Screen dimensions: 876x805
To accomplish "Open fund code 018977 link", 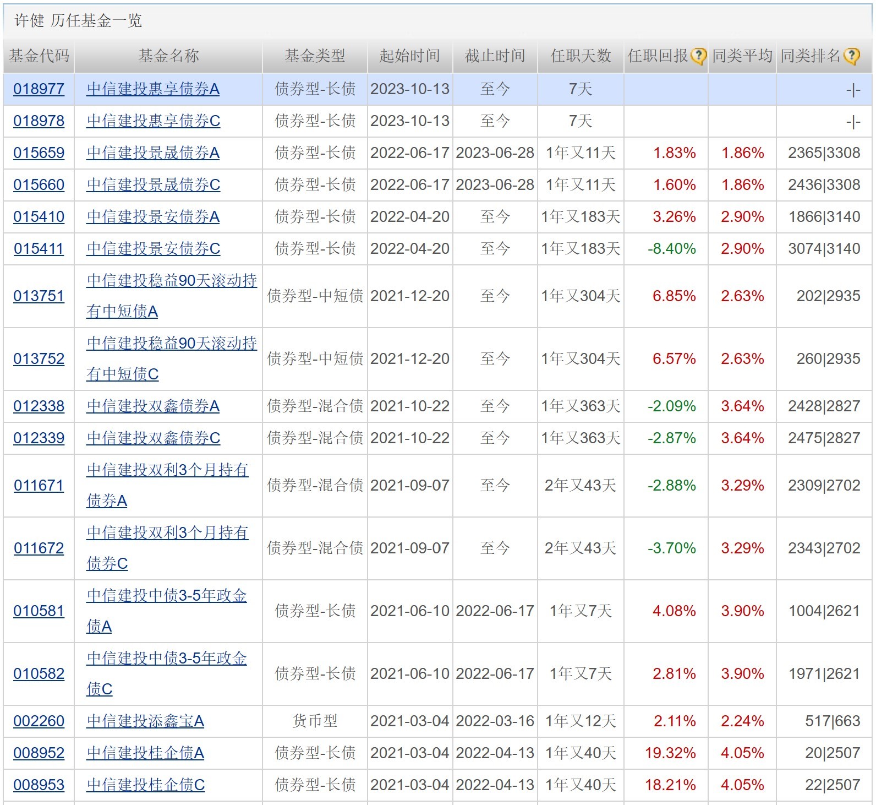I will [39, 89].
